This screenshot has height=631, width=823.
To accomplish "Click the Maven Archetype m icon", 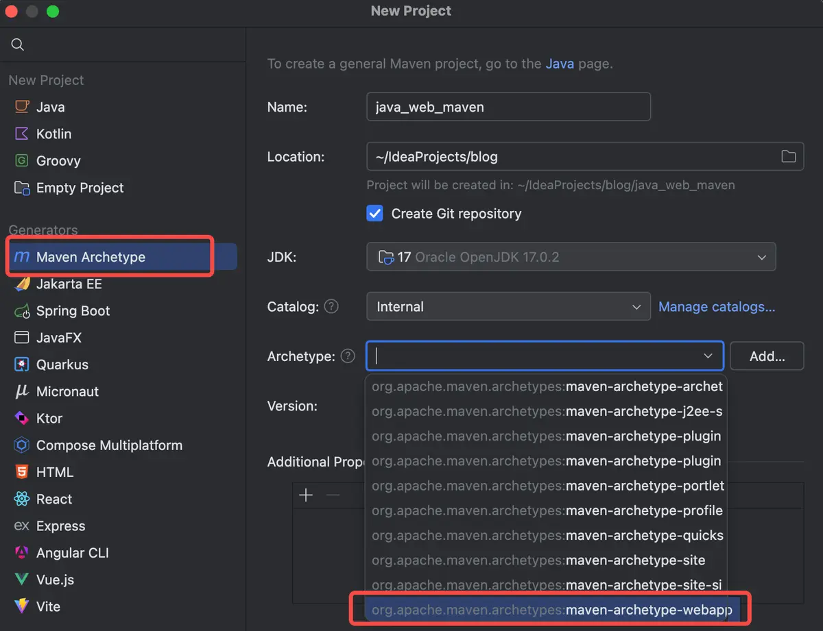I will click(22, 257).
